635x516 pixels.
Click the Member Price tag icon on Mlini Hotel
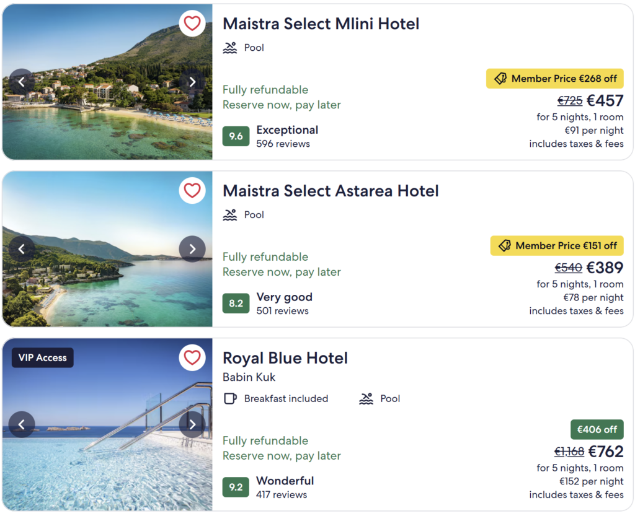[x=501, y=78]
